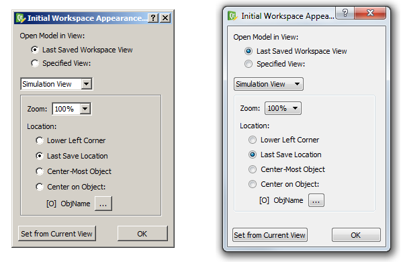The height and width of the screenshot is (262, 403).
Task: Click help question mark in left dialog title bar
Action: pyautogui.click(x=153, y=18)
